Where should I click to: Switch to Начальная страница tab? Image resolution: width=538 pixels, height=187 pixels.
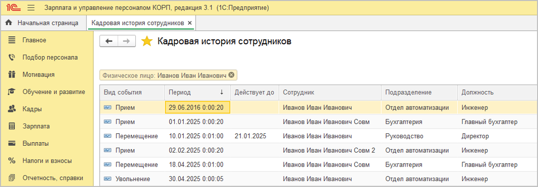pyautogui.click(x=44, y=23)
